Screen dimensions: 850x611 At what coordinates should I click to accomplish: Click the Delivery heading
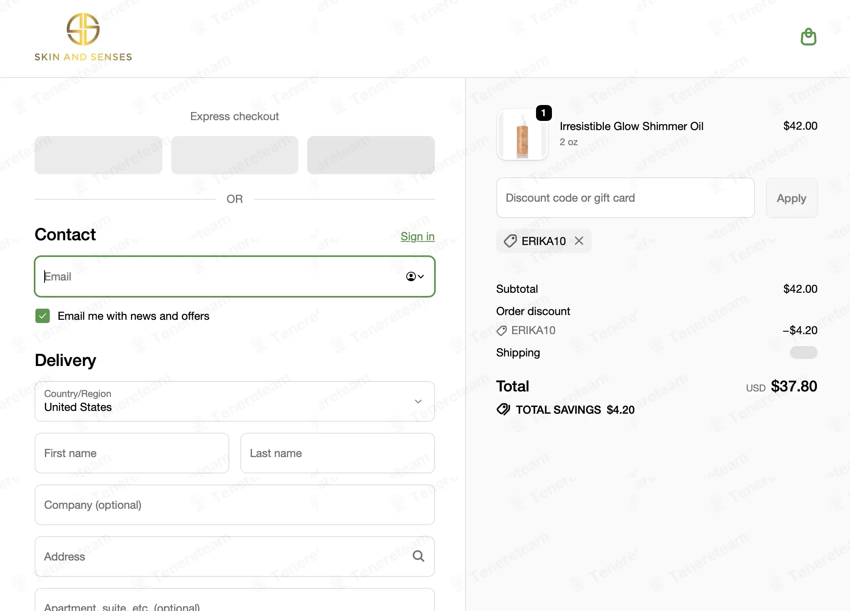click(65, 360)
